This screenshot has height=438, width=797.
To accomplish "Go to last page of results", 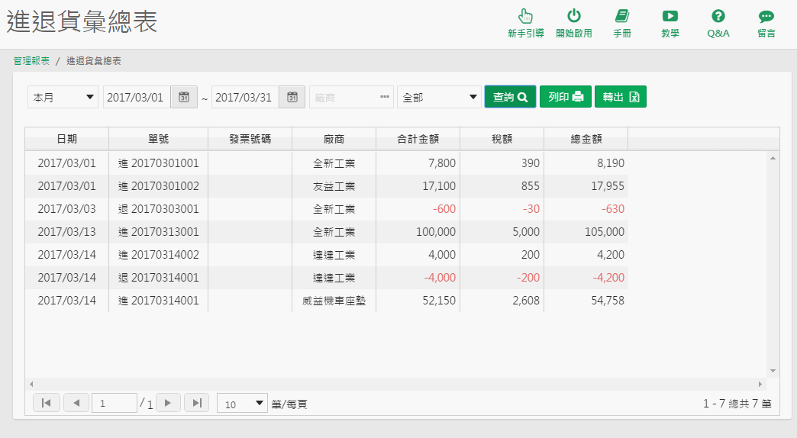I will 197,403.
